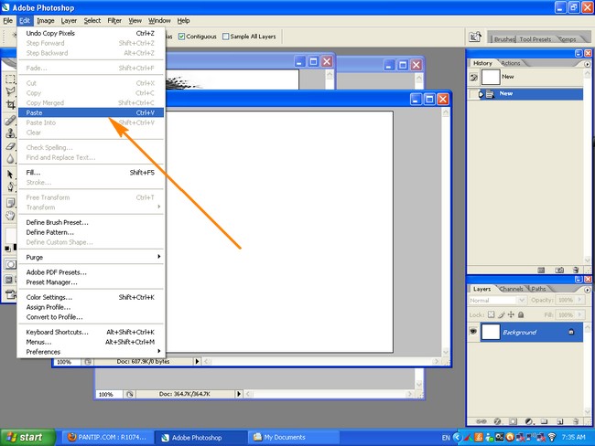Open the Layers panel options menu

tap(588, 290)
